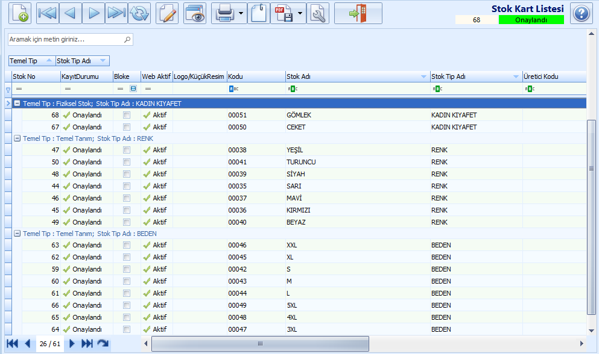599x354 pixels.
Task: Click the horizontal scrollbar thumb
Action: coord(260,344)
